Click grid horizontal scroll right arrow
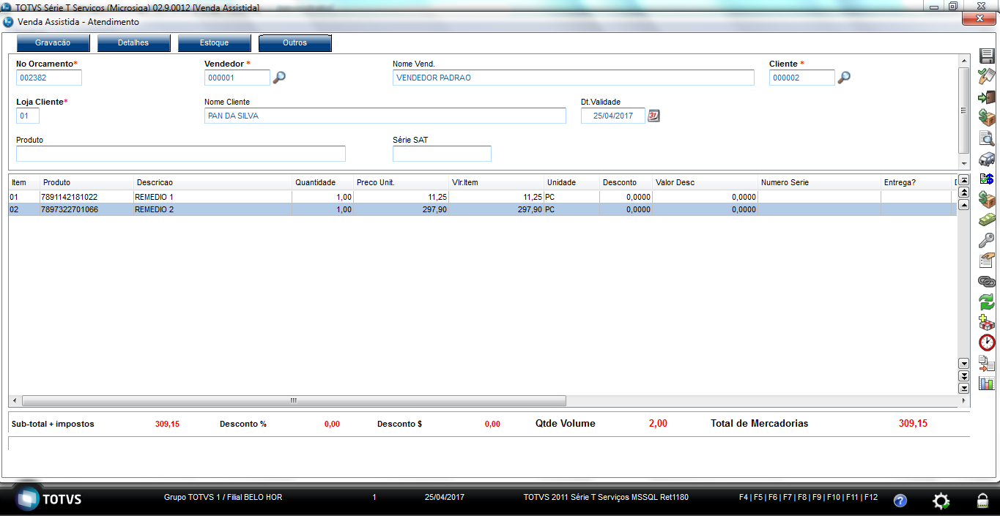 point(964,401)
